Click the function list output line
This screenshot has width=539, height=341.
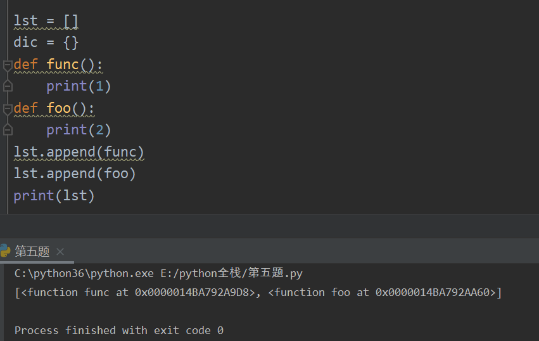258,292
